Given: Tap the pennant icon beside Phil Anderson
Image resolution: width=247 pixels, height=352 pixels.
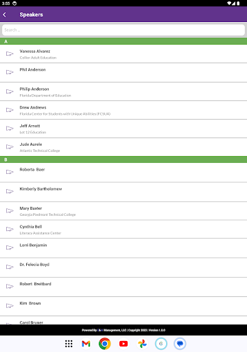Looking at the screenshot, I should tap(10, 72).
